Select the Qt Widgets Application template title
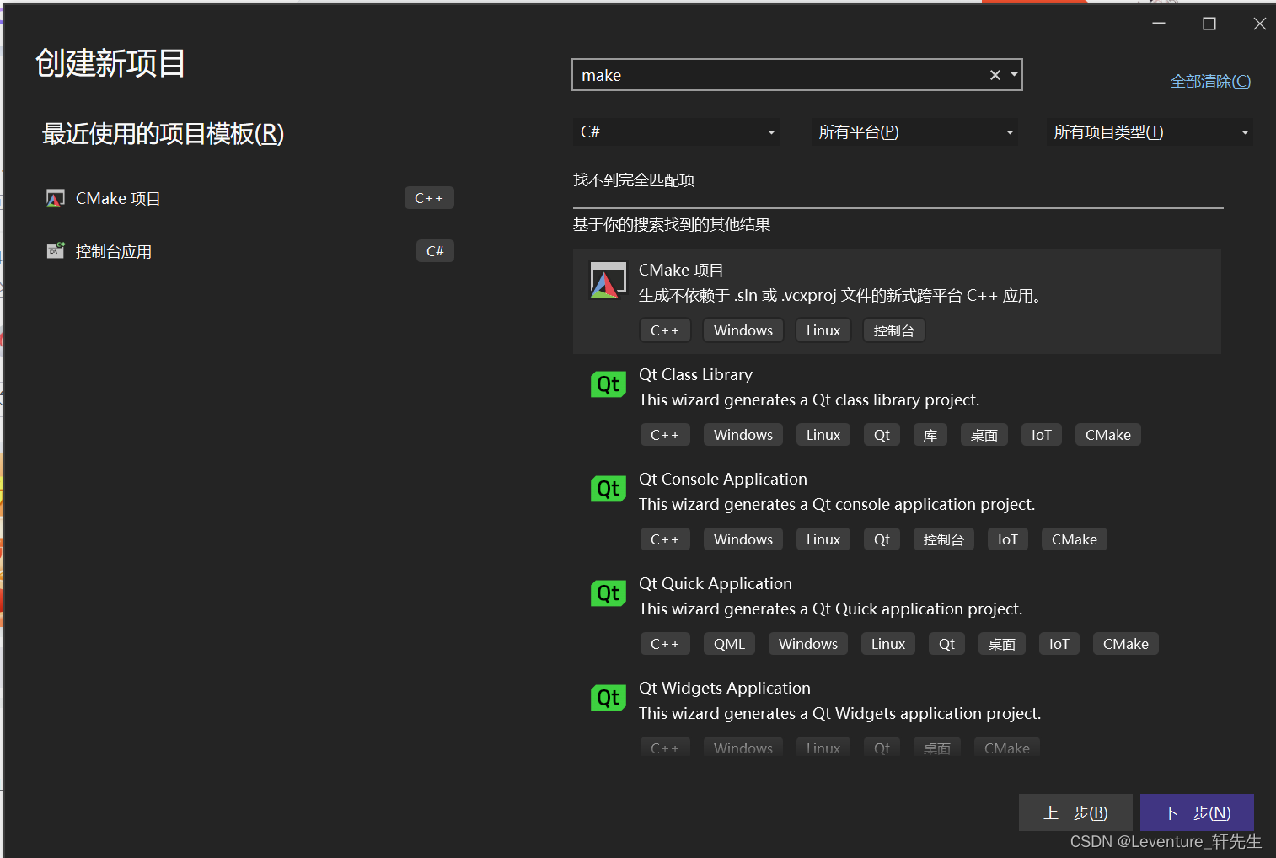Screen dimensions: 1276x858 click(x=724, y=688)
